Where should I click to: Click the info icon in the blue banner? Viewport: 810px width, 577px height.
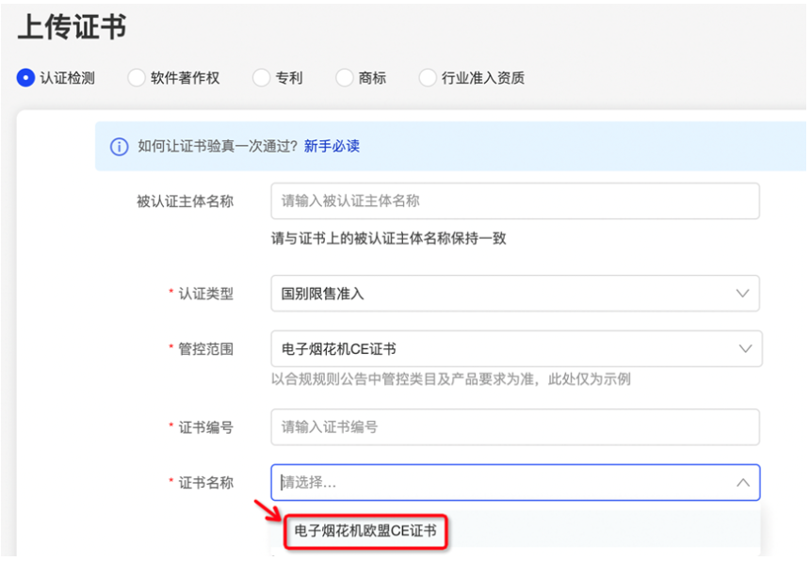(x=119, y=147)
